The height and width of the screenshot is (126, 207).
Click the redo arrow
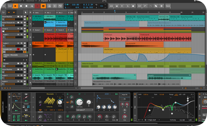(150, 6)
